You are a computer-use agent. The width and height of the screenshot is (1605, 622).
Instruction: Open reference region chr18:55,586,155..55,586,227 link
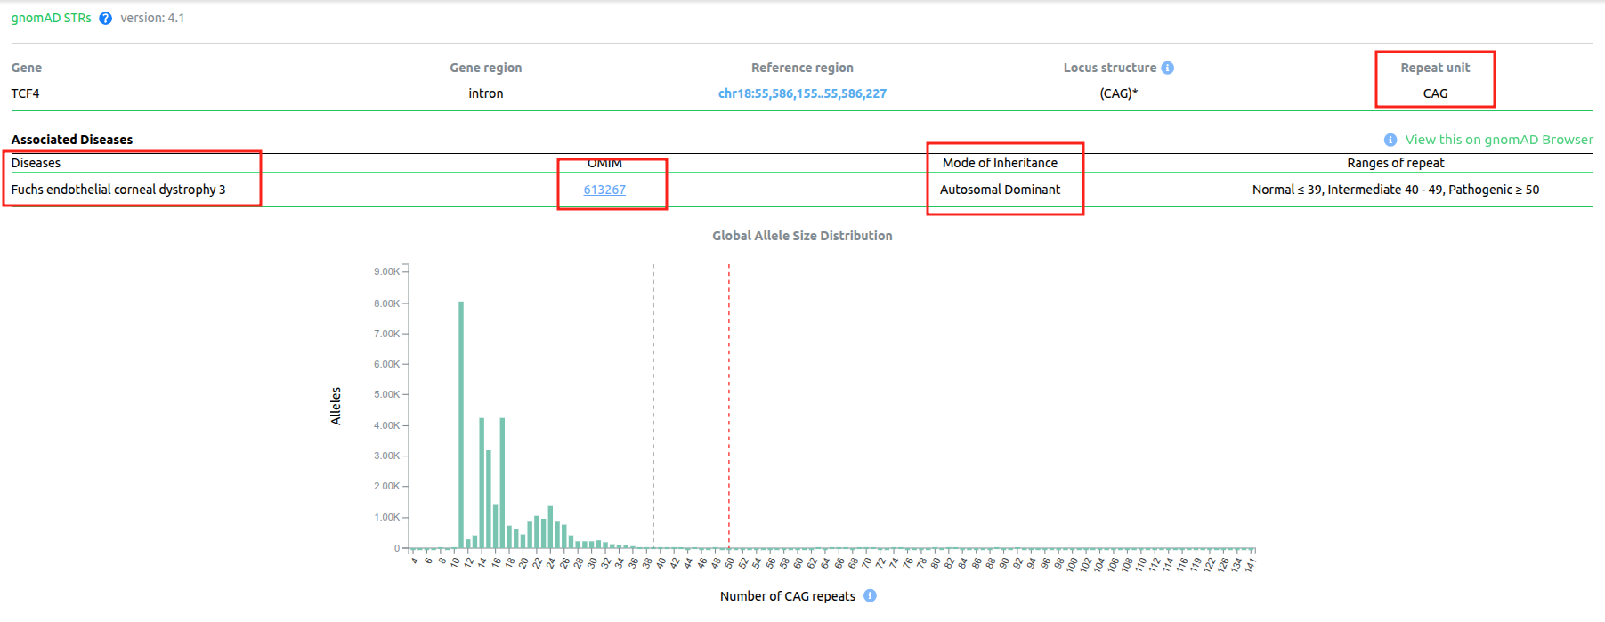(801, 93)
